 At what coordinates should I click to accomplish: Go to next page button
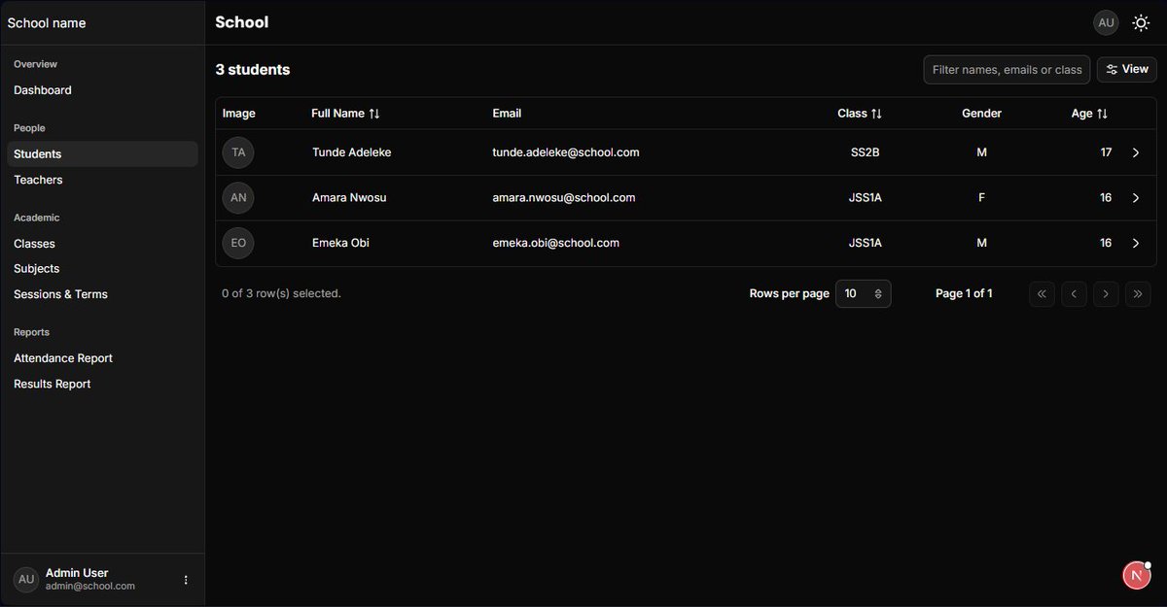[x=1106, y=293]
